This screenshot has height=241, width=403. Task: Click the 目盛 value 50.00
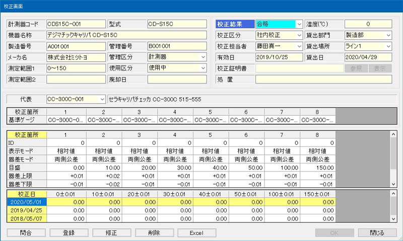246,168
